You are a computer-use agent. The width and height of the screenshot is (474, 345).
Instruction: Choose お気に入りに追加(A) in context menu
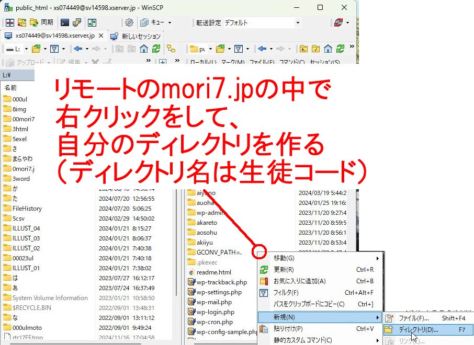coord(320,281)
